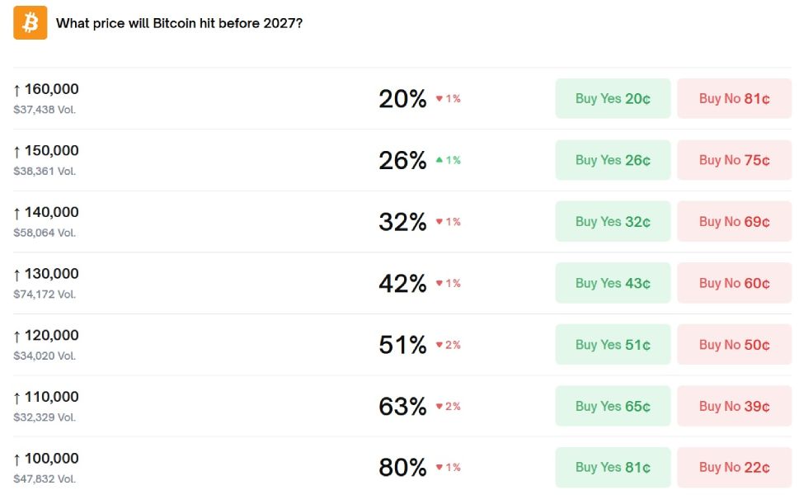
Task: Buy Yes at 43¢ for 130,000
Action: [613, 283]
